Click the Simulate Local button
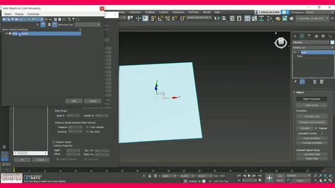The width and height of the screenshot is (335, 188). tap(312, 116)
